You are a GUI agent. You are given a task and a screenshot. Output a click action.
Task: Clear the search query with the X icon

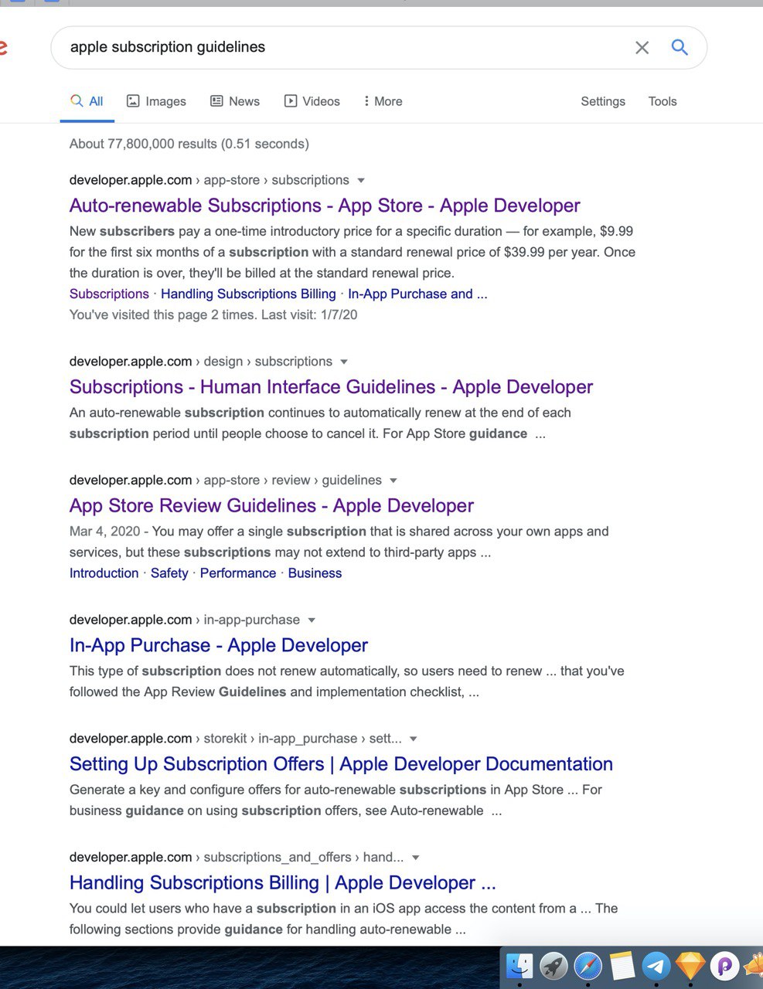point(642,48)
